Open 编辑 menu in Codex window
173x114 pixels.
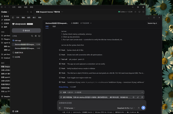click(x=20, y=7)
